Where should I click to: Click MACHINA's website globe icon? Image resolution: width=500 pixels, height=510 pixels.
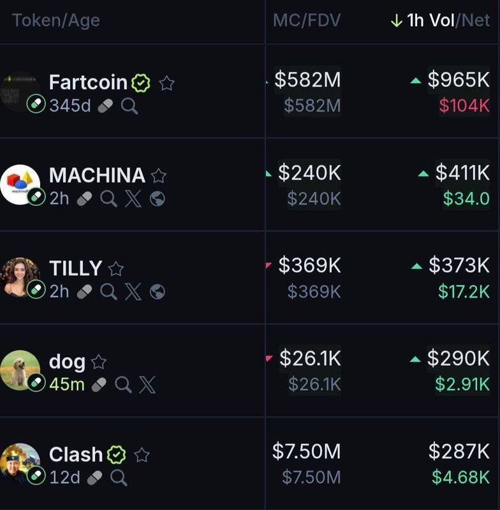(158, 199)
